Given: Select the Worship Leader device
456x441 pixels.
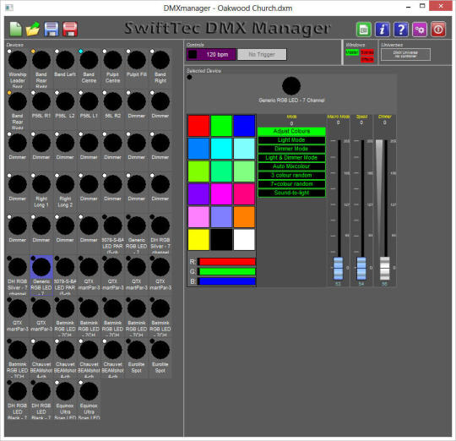Looking at the screenshot, I should pyautogui.click(x=18, y=68).
